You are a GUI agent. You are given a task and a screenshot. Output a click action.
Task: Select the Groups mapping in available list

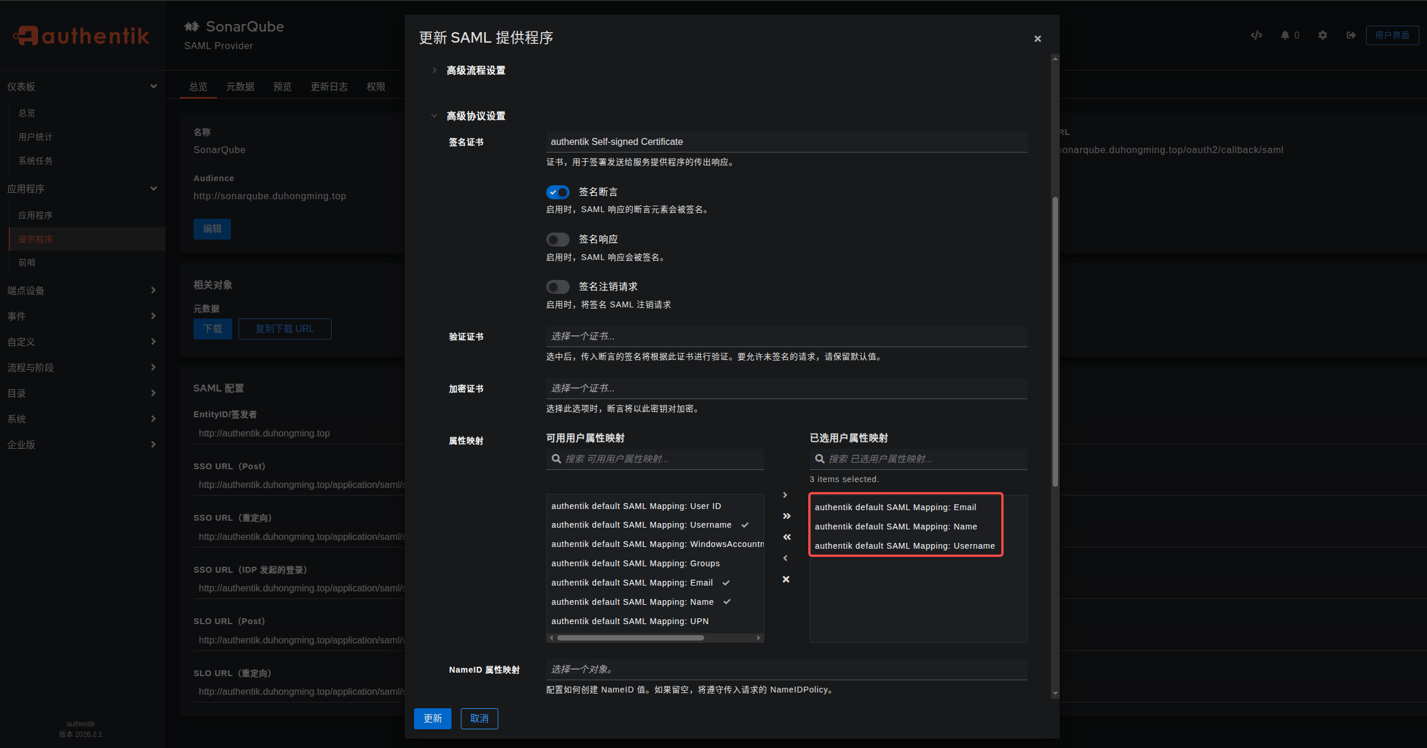635,563
